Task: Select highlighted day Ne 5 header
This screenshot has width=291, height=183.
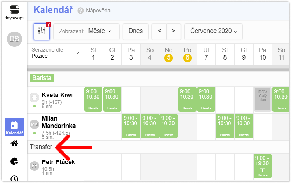Action: pos(169,54)
